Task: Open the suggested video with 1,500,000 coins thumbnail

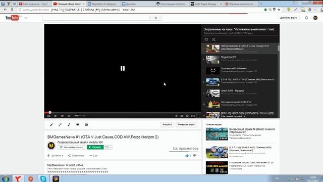Action: click(x=241, y=167)
